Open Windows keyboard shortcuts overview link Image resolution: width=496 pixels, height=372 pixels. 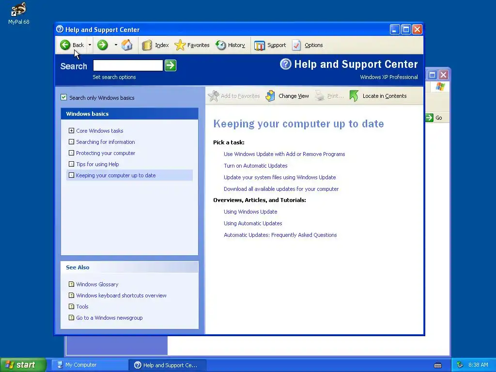point(121,295)
